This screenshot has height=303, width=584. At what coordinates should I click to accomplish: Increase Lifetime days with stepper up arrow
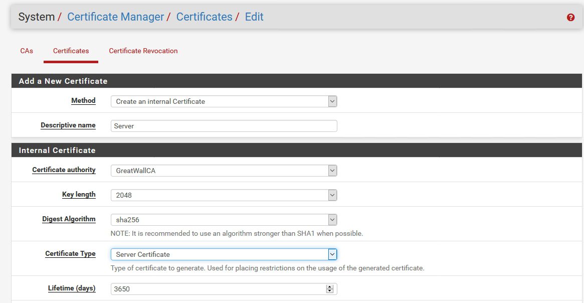click(x=330, y=287)
